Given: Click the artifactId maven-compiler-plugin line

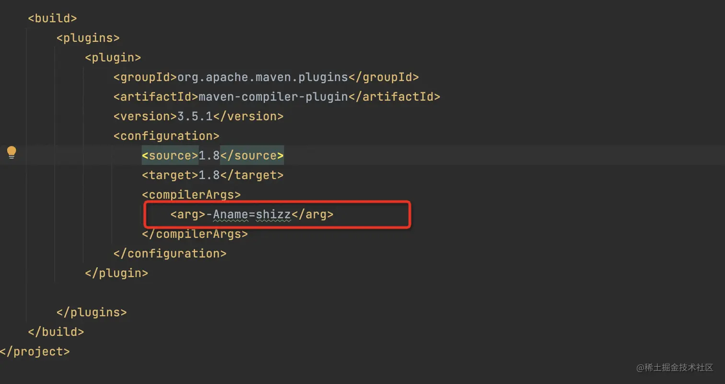Looking at the screenshot, I should point(277,97).
